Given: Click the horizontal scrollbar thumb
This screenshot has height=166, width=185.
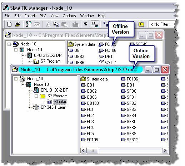Looking at the screenshot, I should pyautogui.click(x=92, y=151).
